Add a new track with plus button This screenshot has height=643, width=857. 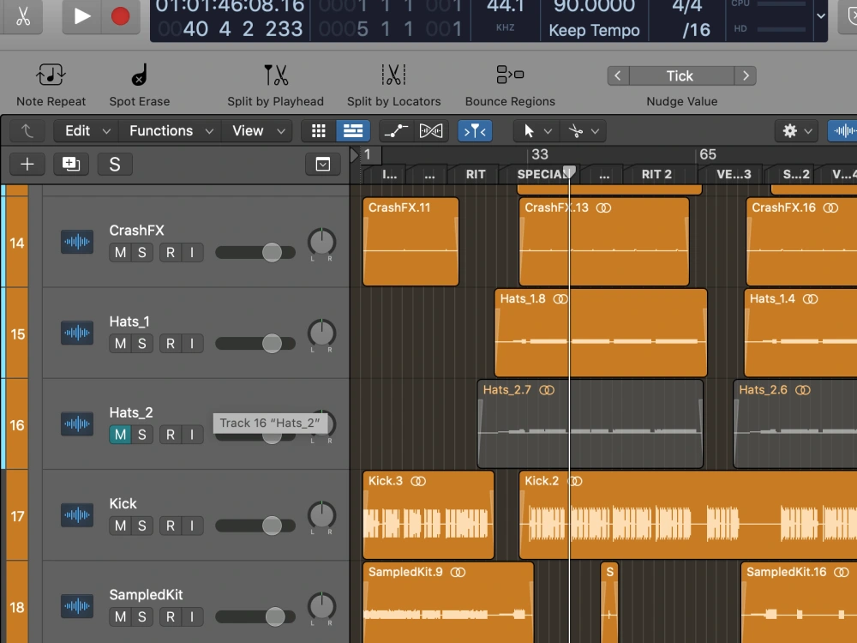[27, 164]
